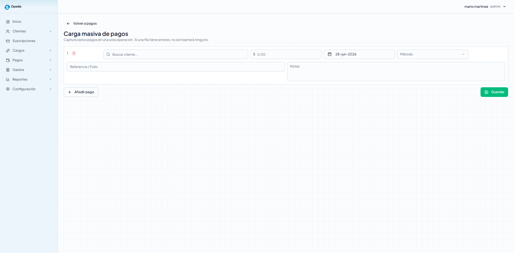The image size is (514, 253).
Task: Open the Método dropdown
Action: [x=433, y=54]
